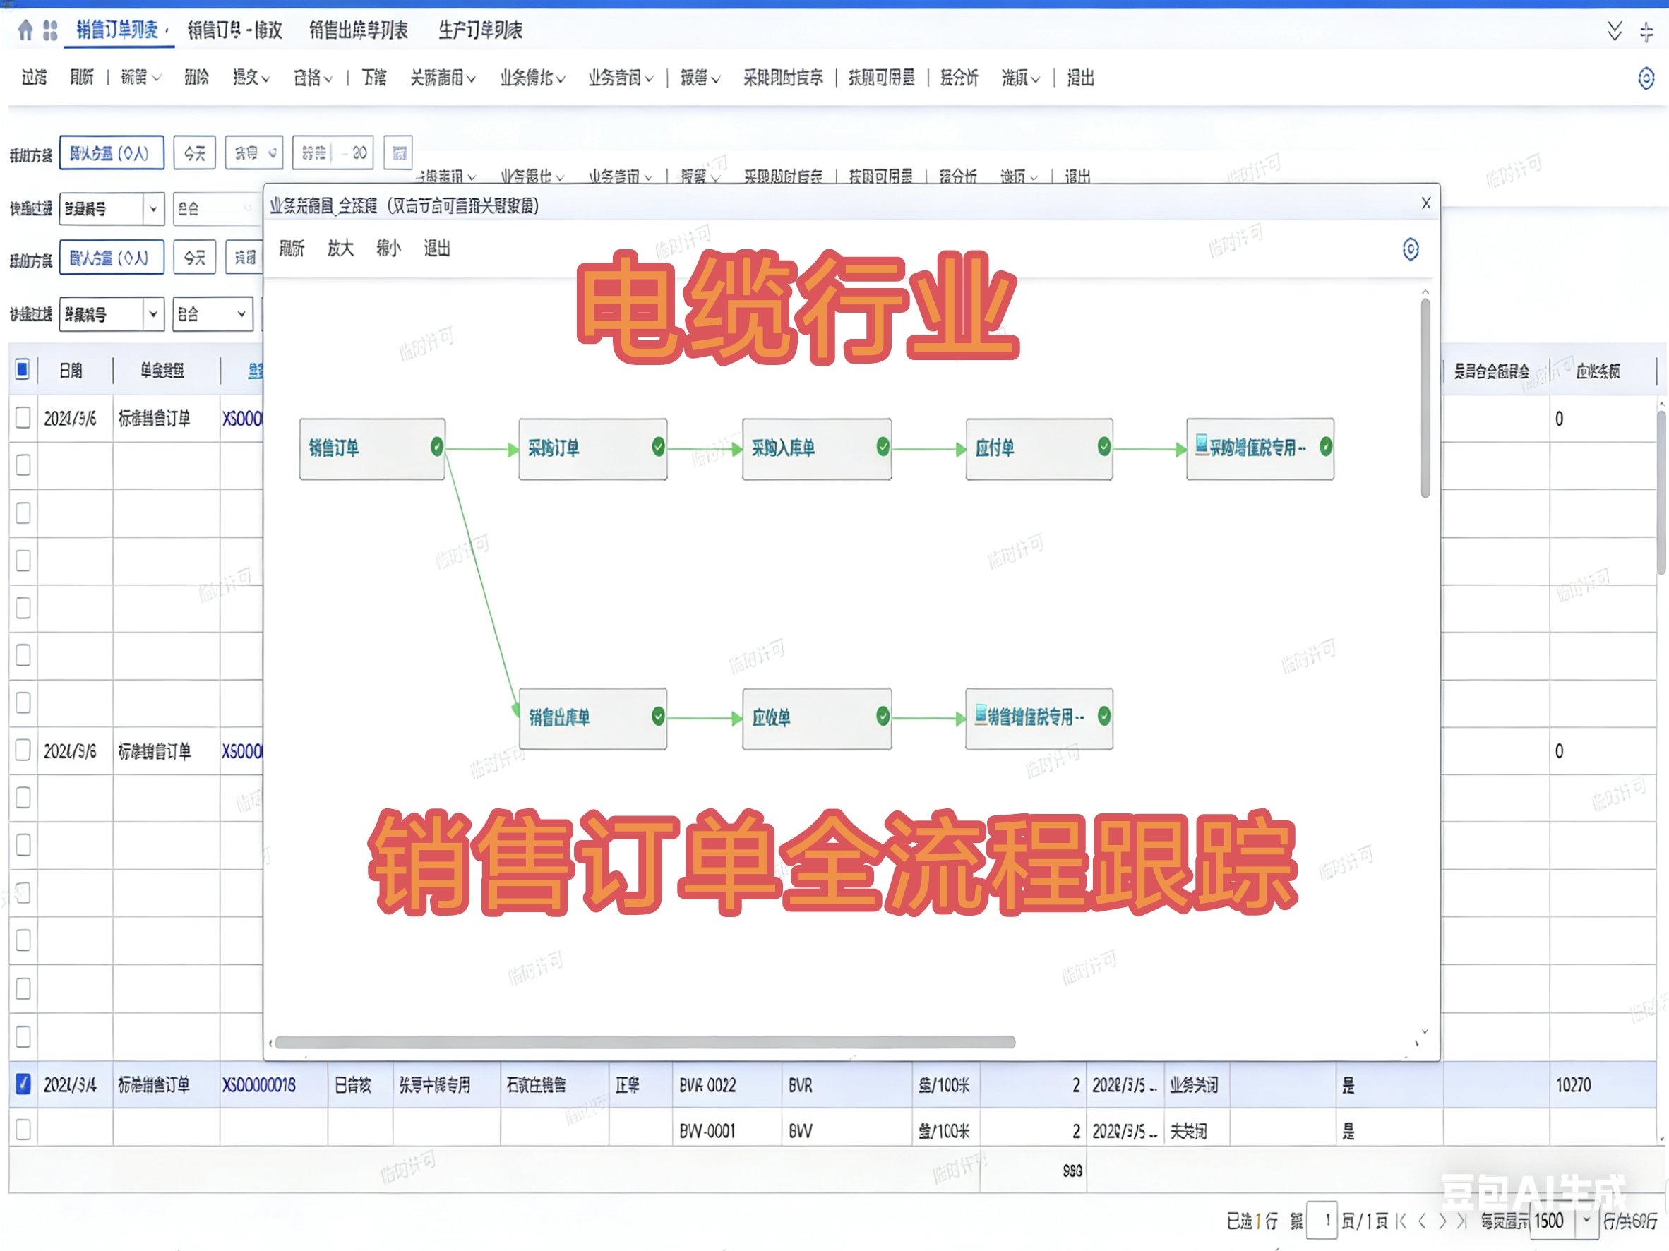Click the settings gear inside tracking dialog
Image resolution: width=1669 pixels, height=1251 pixels.
pyautogui.click(x=1410, y=249)
